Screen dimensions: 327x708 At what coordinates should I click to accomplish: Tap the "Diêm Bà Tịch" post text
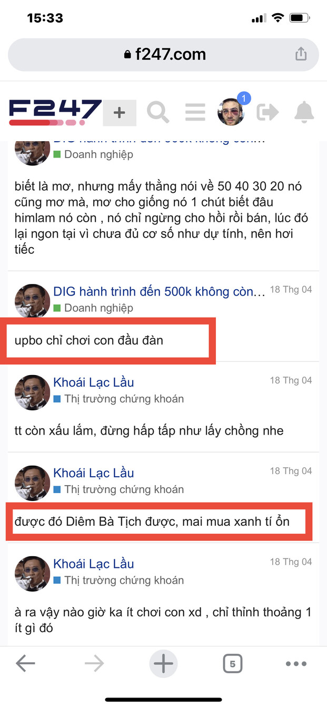(x=152, y=522)
